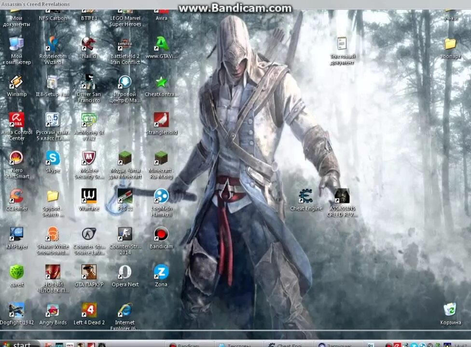Launch Cheat Engine from the desktop

(x=306, y=196)
